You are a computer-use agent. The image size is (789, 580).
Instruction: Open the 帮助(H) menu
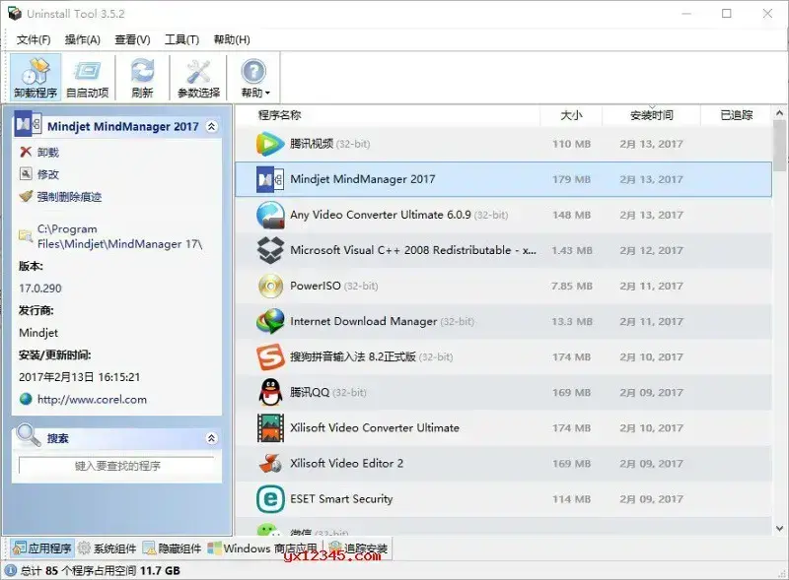pyautogui.click(x=232, y=39)
